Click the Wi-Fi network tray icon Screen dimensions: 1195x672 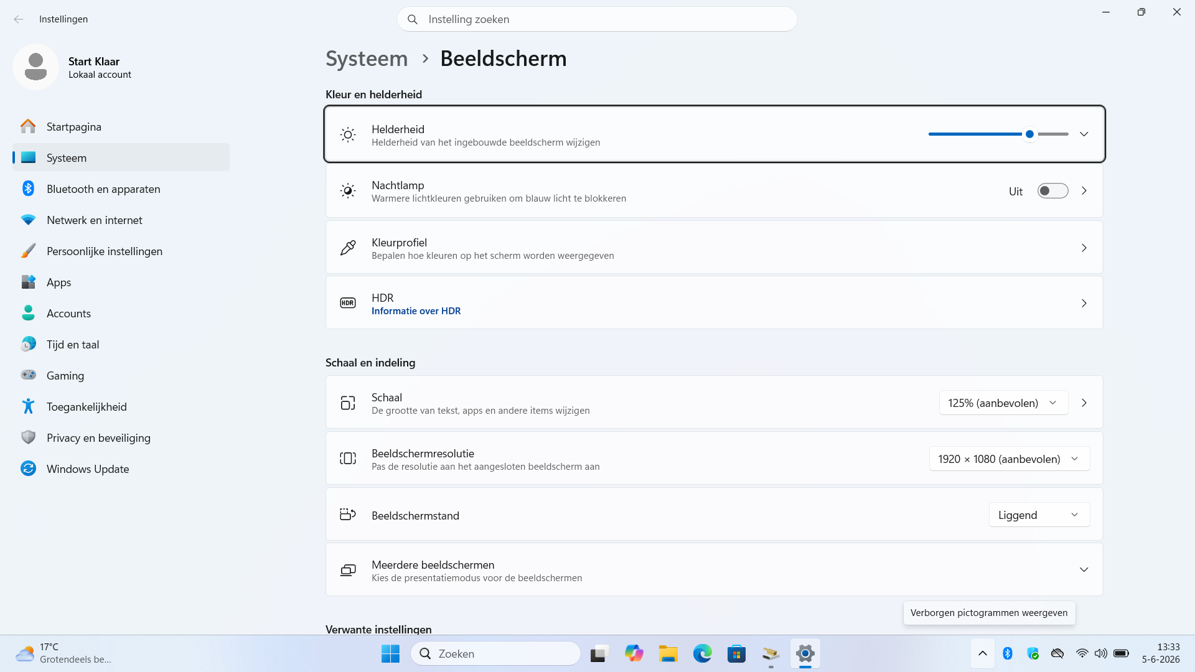point(1082,653)
